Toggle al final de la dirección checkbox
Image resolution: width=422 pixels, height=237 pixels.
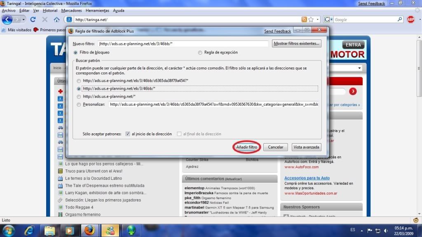click(x=179, y=134)
